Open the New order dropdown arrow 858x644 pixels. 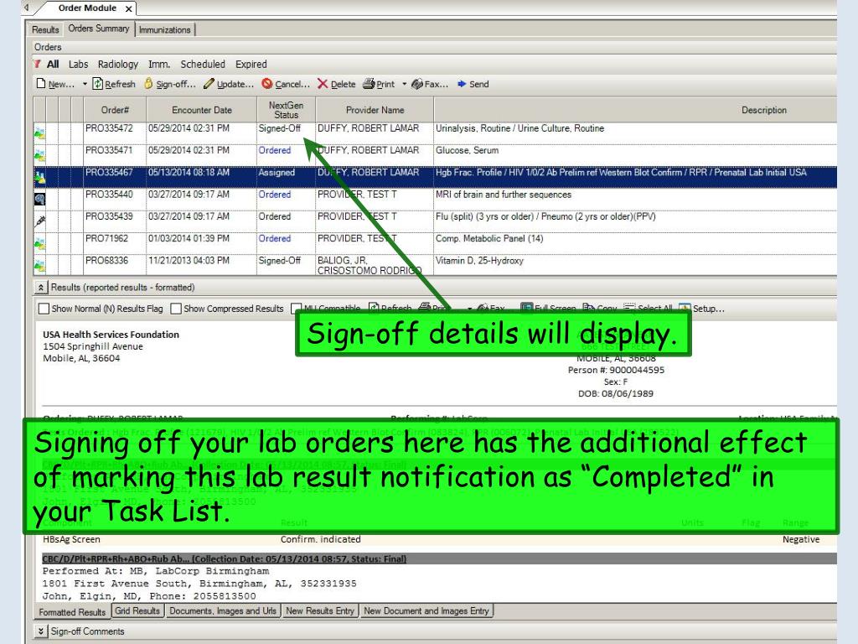[x=85, y=85]
